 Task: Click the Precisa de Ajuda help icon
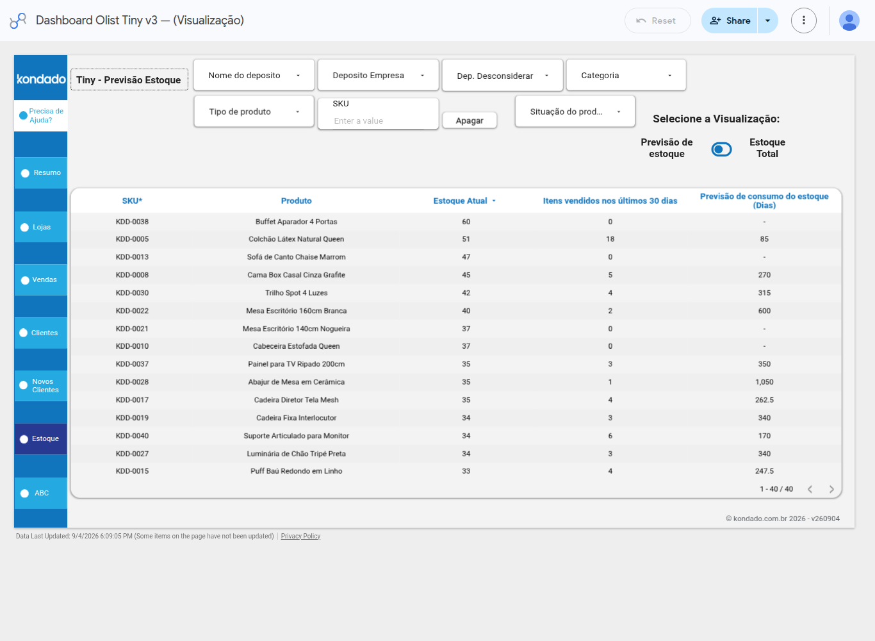tap(23, 115)
